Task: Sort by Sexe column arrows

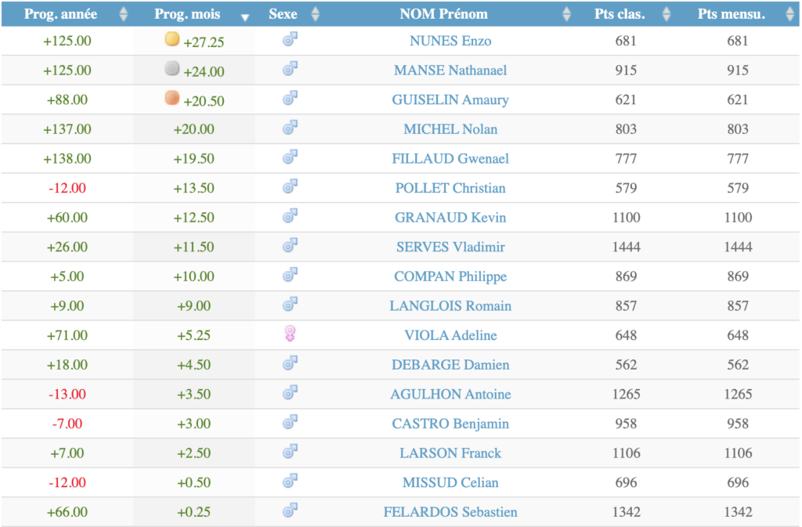Action: [x=315, y=14]
